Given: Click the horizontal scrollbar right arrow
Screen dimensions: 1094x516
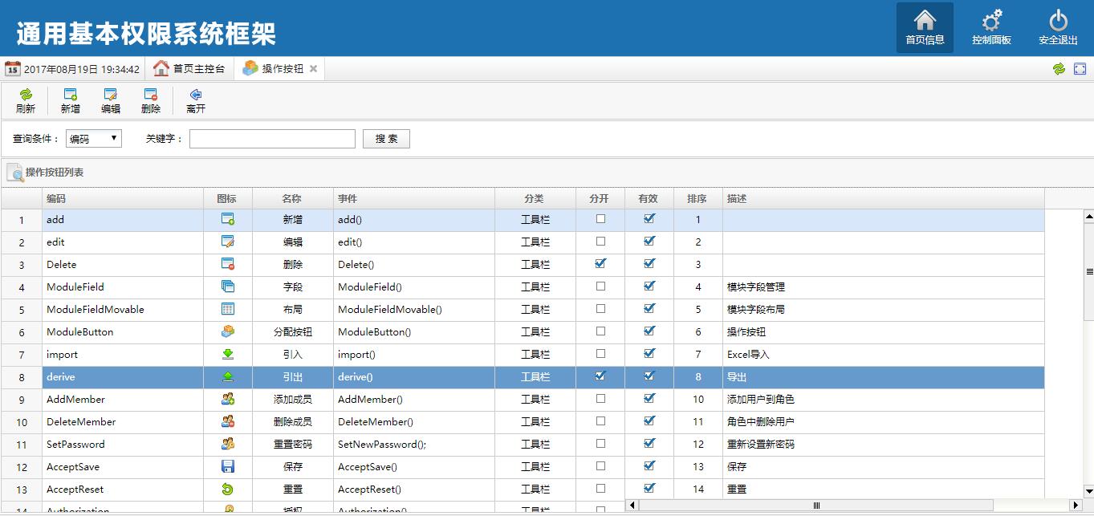Looking at the screenshot, I should click(x=1076, y=505).
